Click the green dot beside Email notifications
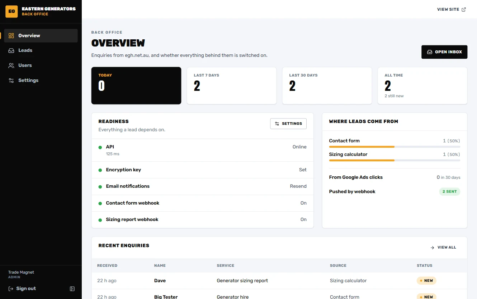 [x=100, y=187]
